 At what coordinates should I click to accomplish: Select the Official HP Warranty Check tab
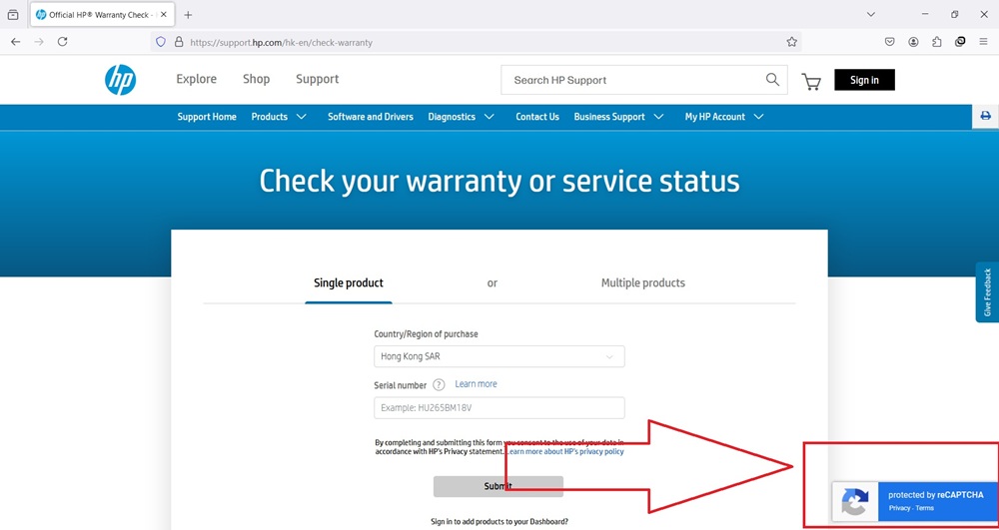[101, 15]
